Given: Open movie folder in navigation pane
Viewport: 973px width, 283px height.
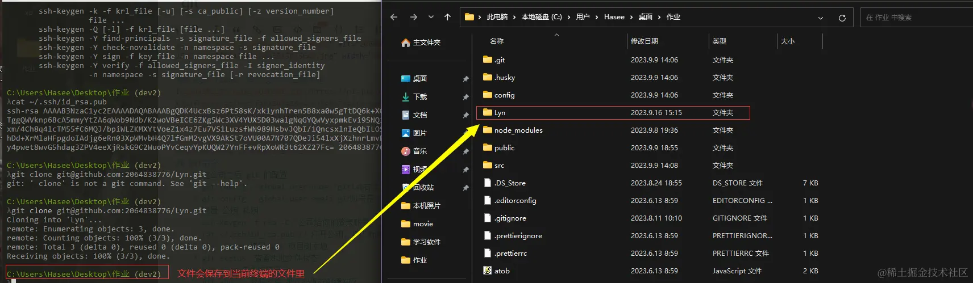Looking at the screenshot, I should 417,224.
